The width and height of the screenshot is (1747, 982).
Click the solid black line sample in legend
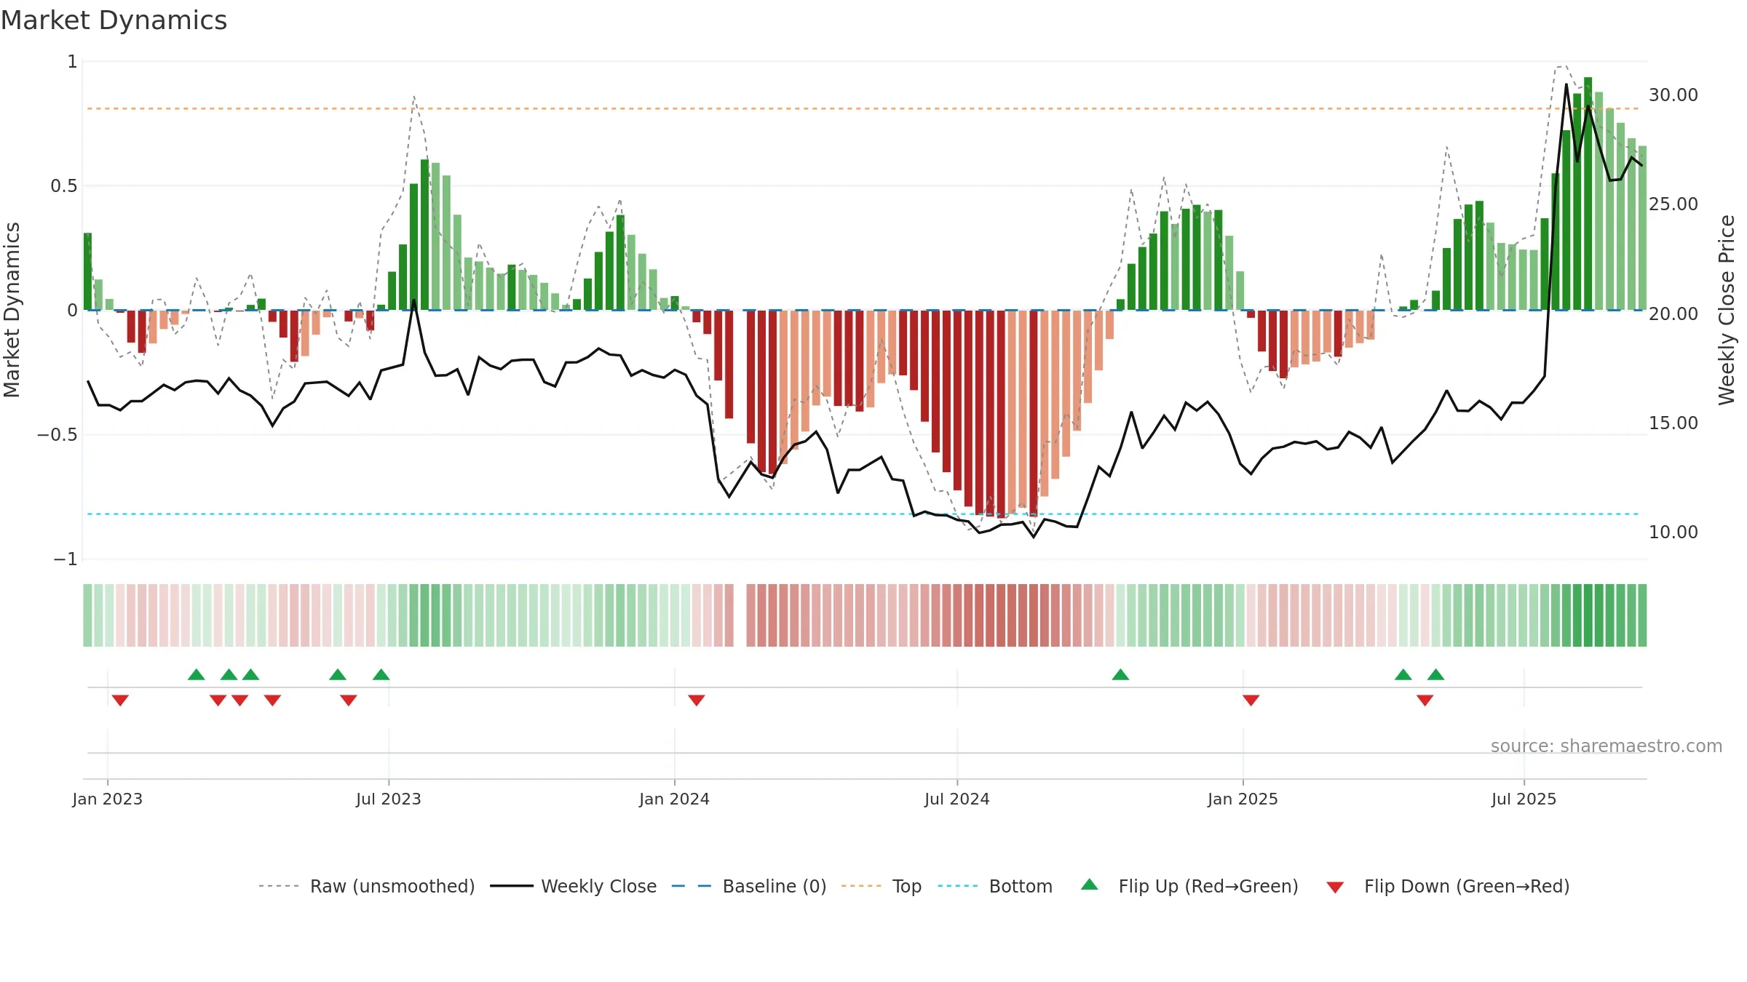click(x=511, y=886)
